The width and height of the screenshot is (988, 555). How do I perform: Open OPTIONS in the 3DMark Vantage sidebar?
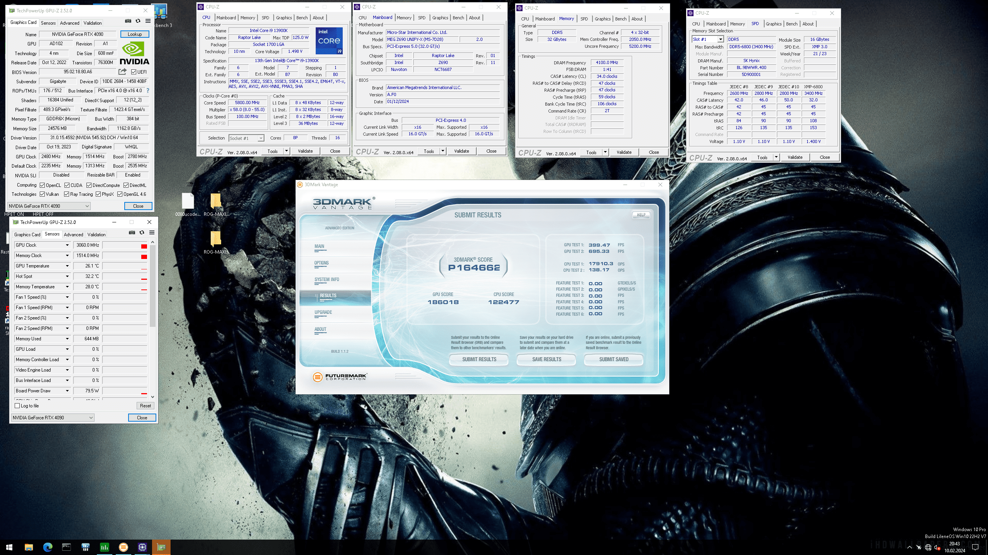click(x=321, y=263)
